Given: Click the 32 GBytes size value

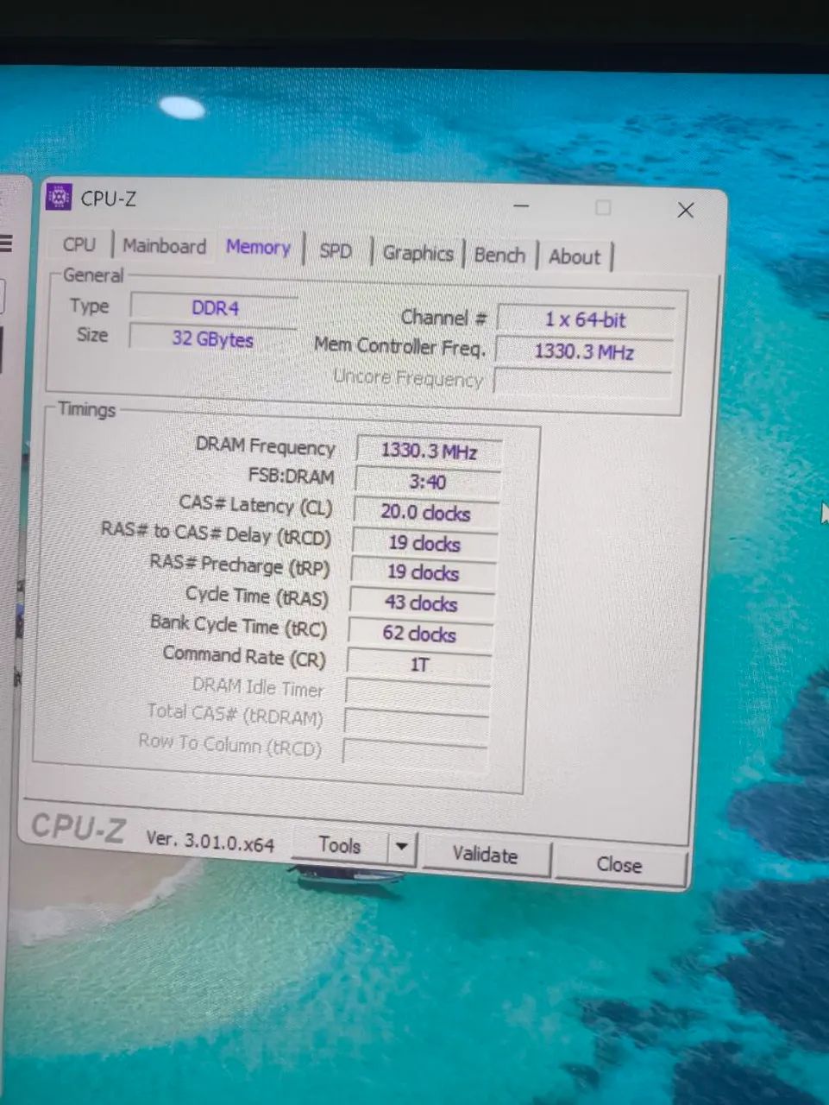Looking at the screenshot, I should [213, 338].
